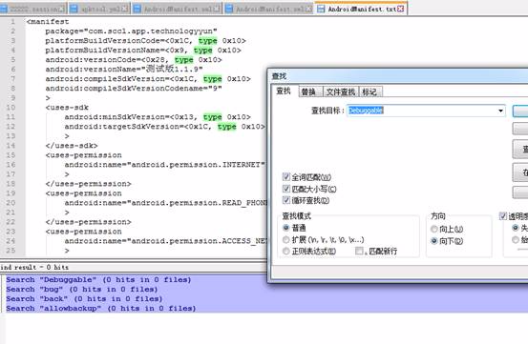Screen dimensions: 528x344
Task: Select the AndroidManifest.txt tab
Action: tap(361, 9)
